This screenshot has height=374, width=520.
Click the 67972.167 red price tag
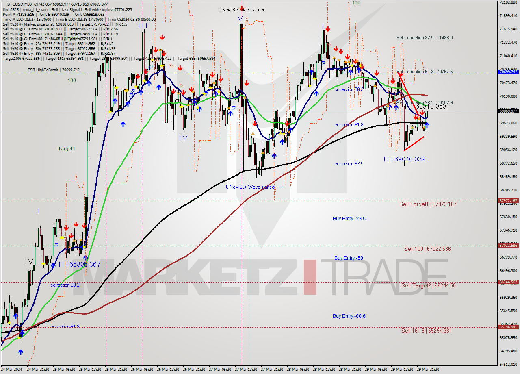pyautogui.click(x=508, y=201)
